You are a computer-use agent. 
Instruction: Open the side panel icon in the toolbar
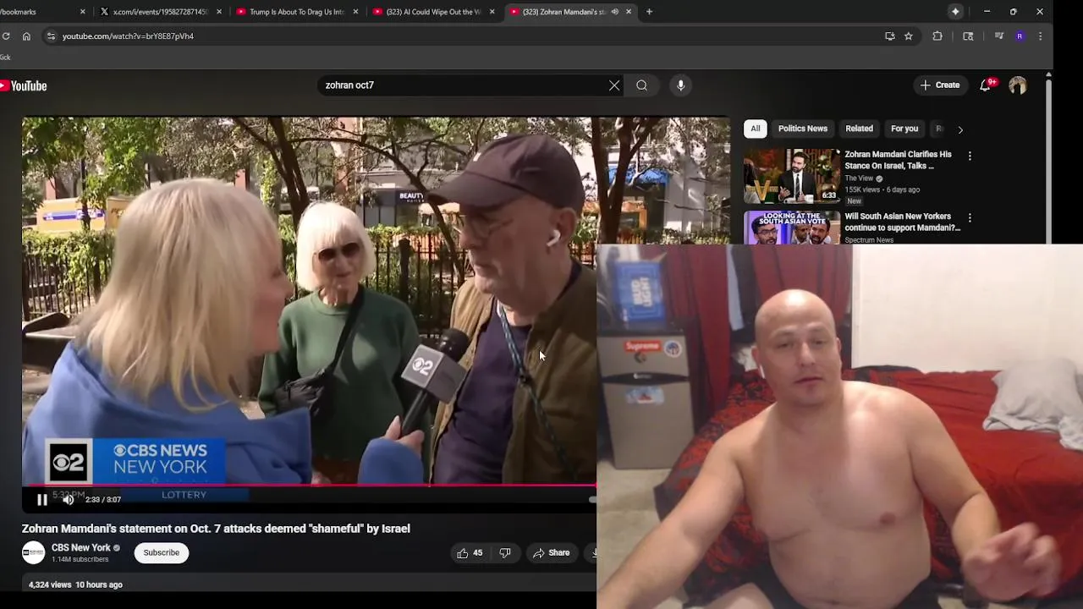968,36
